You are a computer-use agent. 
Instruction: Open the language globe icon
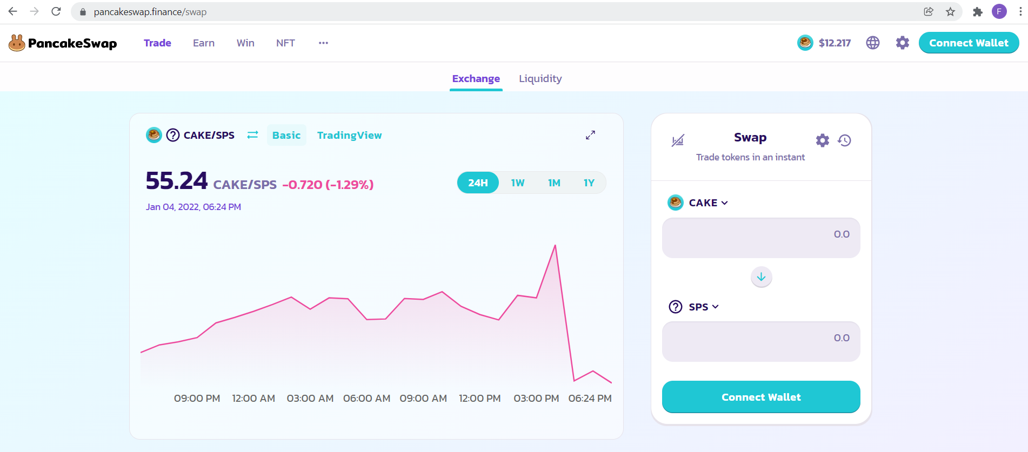pos(873,43)
